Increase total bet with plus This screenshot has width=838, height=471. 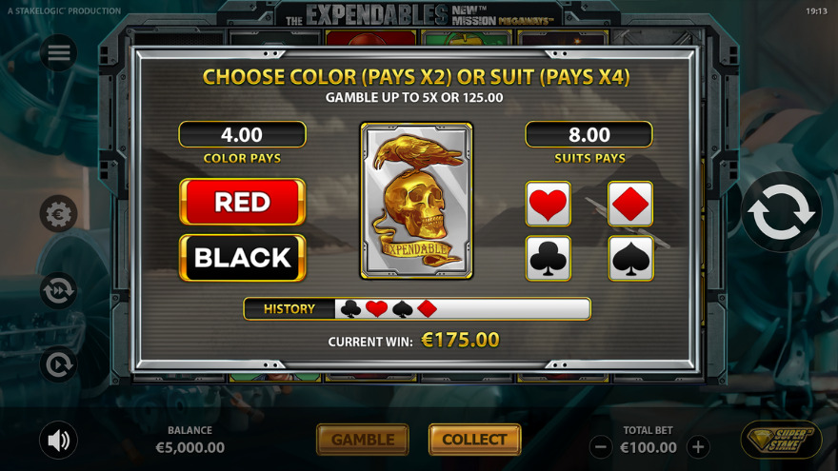698,447
